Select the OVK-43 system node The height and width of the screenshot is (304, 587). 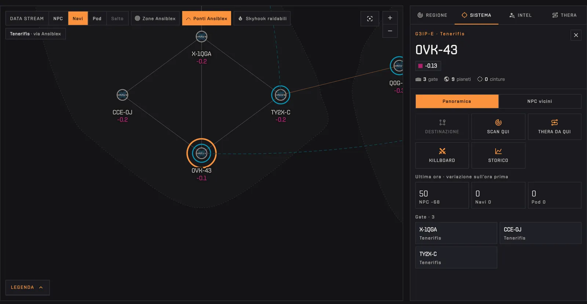pyautogui.click(x=201, y=153)
